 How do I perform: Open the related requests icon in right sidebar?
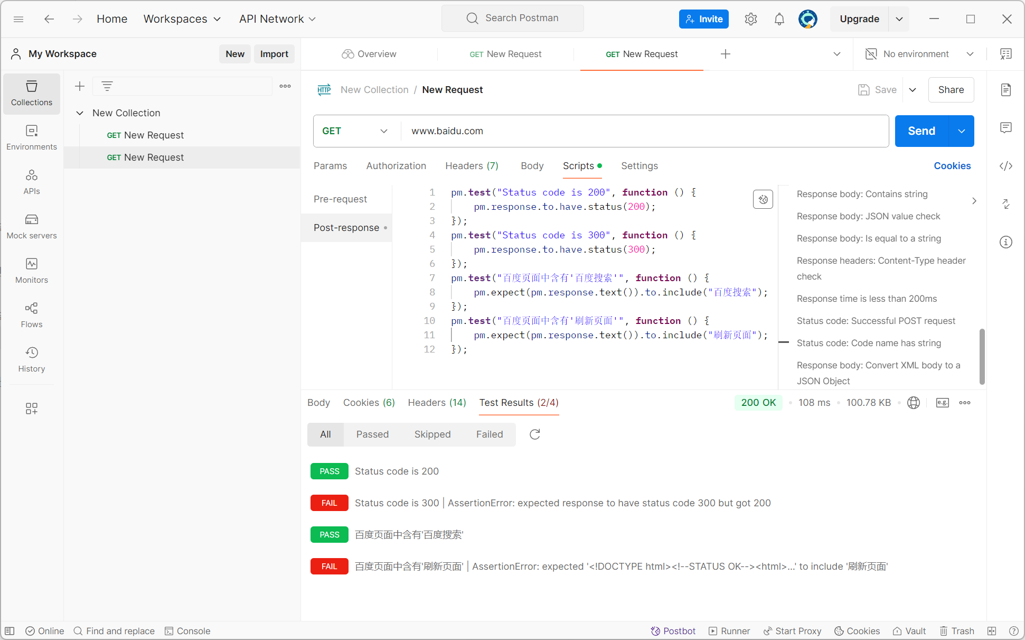pos(1006,204)
